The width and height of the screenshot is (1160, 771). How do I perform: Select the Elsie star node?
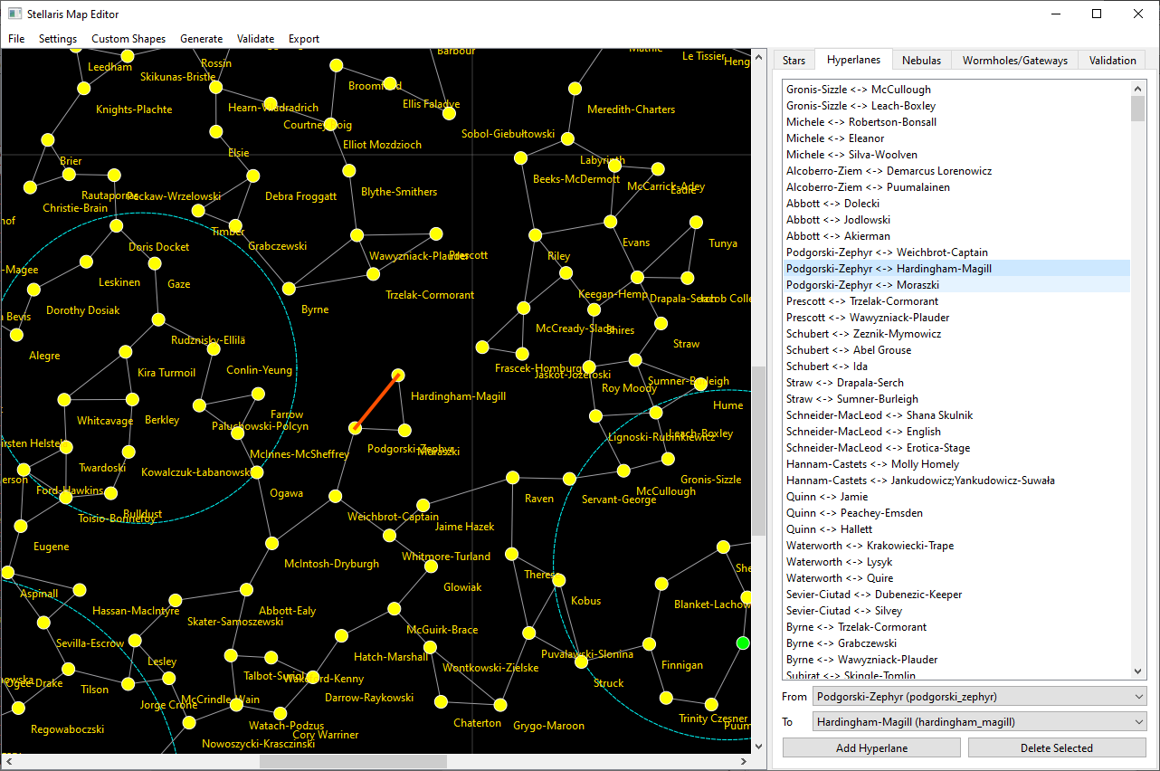215,131
